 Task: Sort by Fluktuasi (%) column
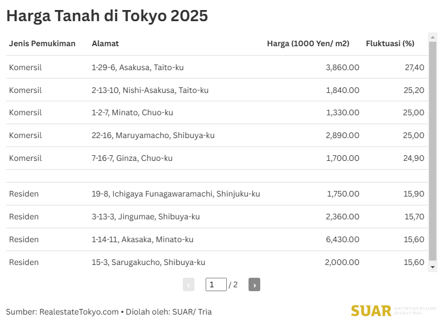[390, 43]
